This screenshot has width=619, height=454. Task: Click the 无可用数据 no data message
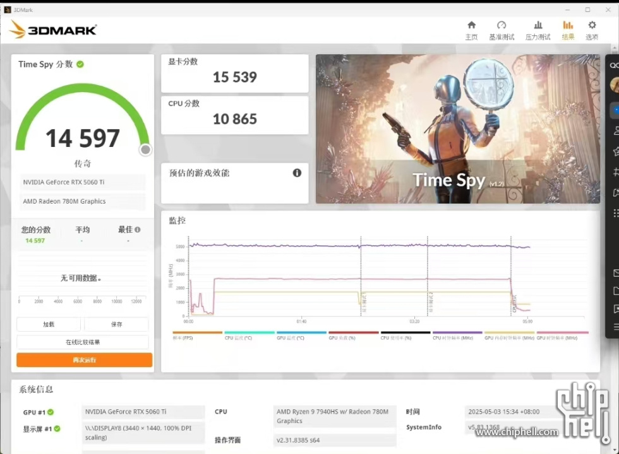point(81,278)
